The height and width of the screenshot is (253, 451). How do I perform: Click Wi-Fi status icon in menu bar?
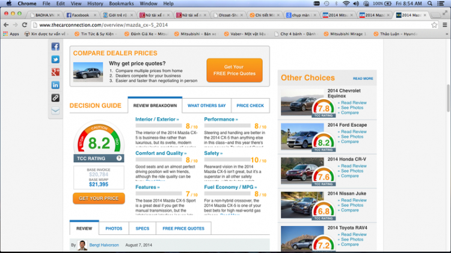(x=346, y=4)
